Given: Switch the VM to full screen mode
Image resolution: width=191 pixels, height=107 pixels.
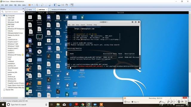Looking at the screenshot, I should tap(63, 5).
